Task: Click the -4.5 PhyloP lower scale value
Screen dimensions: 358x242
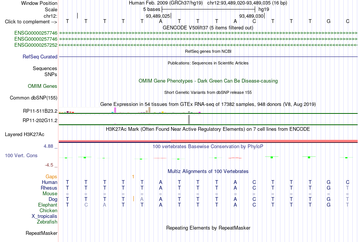Action: [x=49, y=165]
